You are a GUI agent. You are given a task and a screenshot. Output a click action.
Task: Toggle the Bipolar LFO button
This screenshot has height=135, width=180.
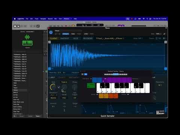point(53,98)
